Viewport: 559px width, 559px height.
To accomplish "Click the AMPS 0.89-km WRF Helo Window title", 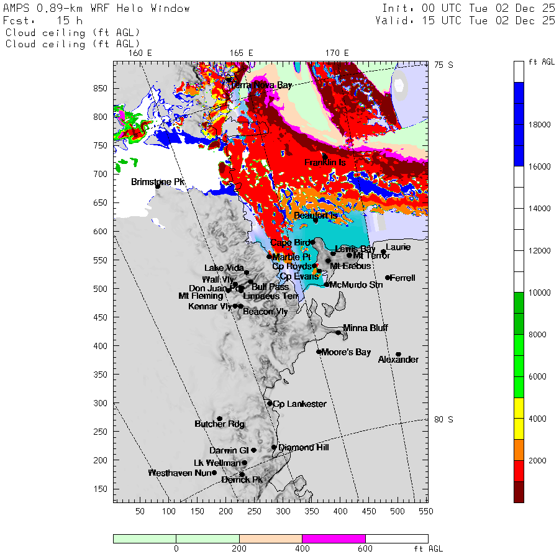I will coord(97,9).
